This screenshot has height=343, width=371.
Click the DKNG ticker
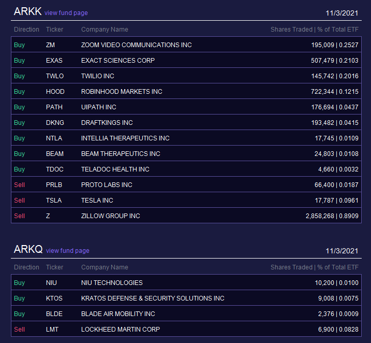coord(55,123)
